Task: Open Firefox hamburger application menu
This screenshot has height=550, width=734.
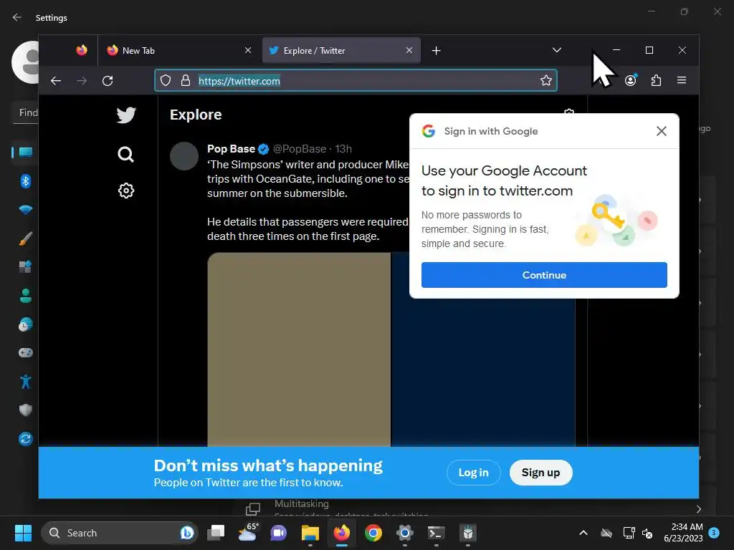Action: (682, 80)
